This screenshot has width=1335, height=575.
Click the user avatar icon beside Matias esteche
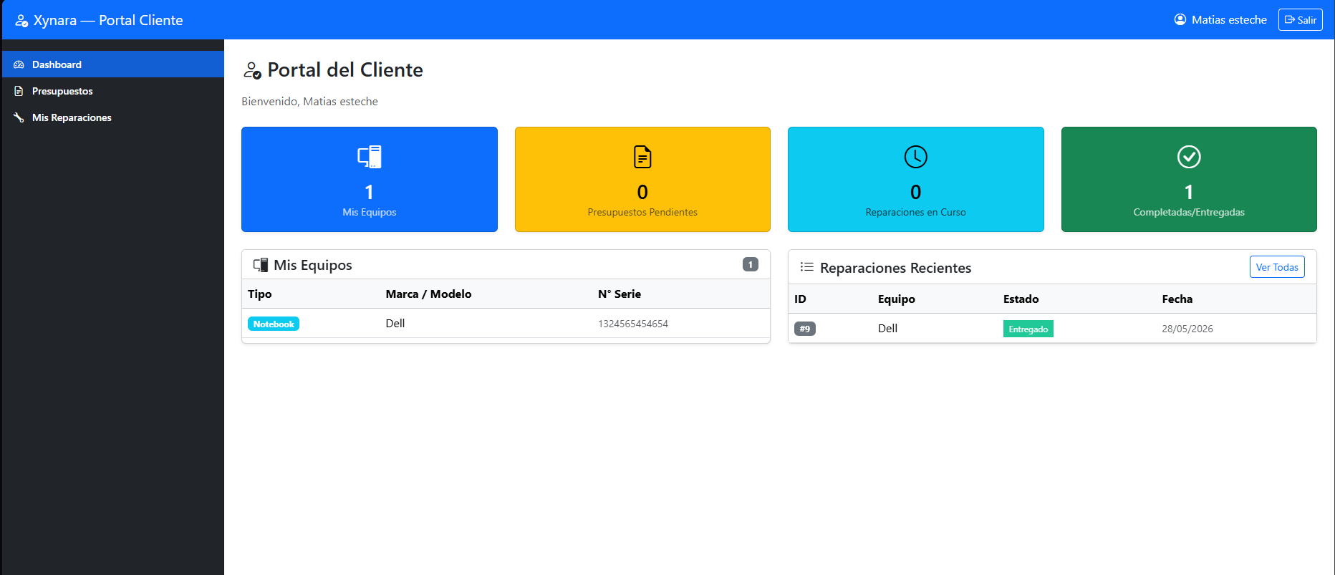(1180, 19)
